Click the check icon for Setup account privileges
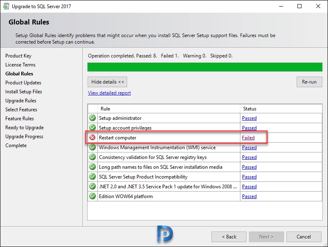This screenshot has height=247, width=328. point(92,128)
